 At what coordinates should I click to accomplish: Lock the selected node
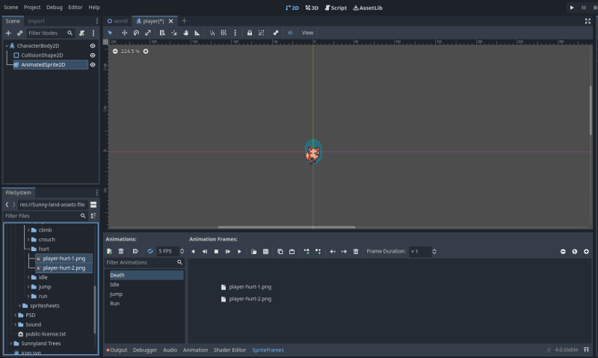(250, 33)
